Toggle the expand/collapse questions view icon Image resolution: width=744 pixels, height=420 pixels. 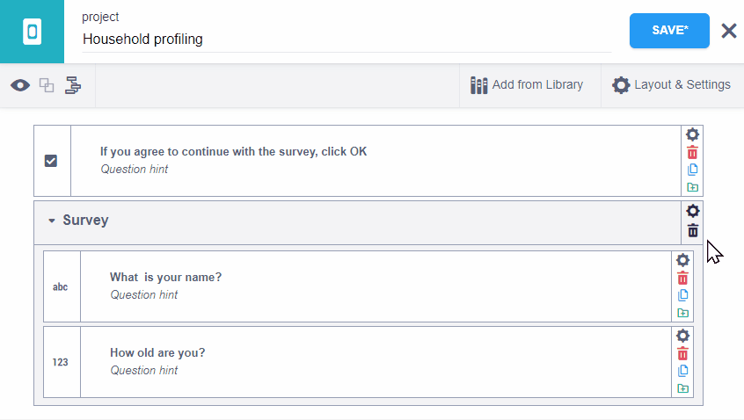[47, 85]
